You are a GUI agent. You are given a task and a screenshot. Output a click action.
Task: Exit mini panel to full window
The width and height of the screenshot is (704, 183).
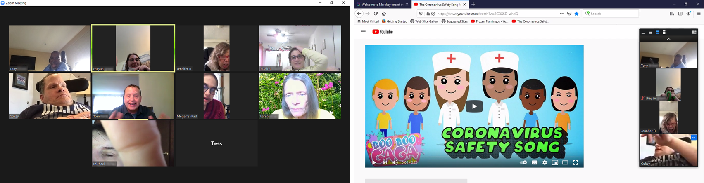(694, 32)
